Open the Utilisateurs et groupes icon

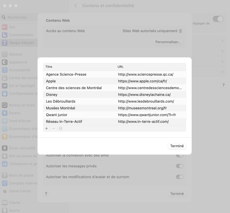pos(5,164)
